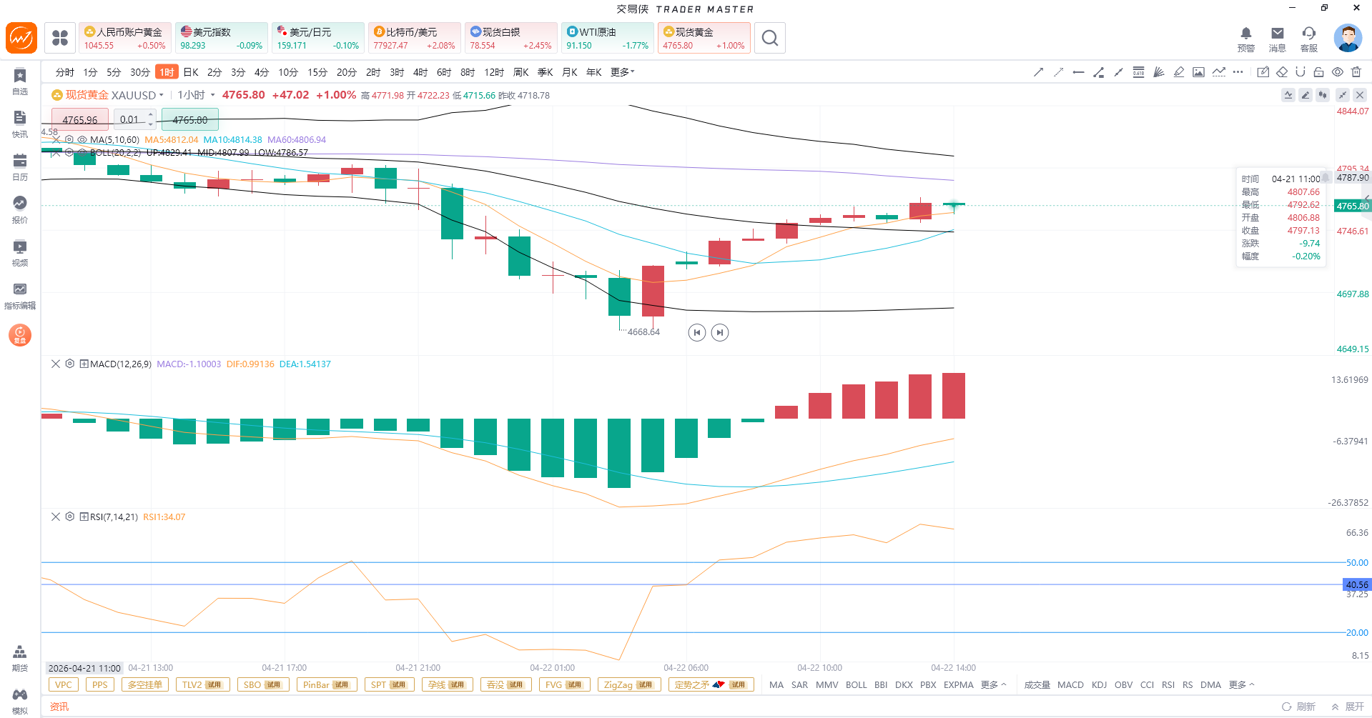The height and width of the screenshot is (718, 1372).
Task: Open the 快讯 news flash sidebar icon
Action: coord(20,124)
